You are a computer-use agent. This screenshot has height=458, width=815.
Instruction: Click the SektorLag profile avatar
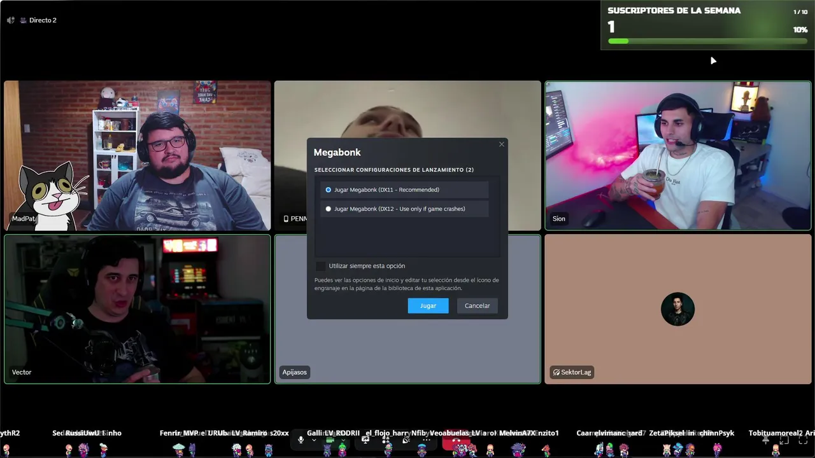(x=677, y=309)
